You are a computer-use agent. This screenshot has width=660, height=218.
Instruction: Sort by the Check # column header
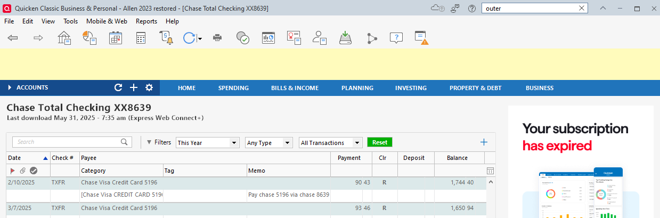pyautogui.click(x=64, y=158)
